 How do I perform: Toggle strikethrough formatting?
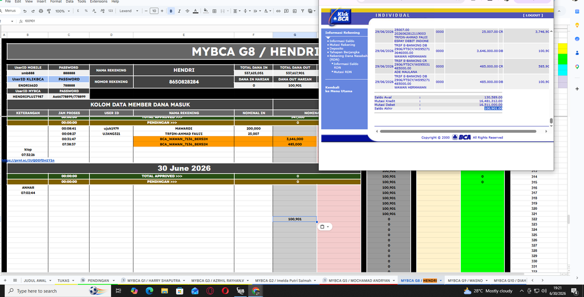click(187, 11)
